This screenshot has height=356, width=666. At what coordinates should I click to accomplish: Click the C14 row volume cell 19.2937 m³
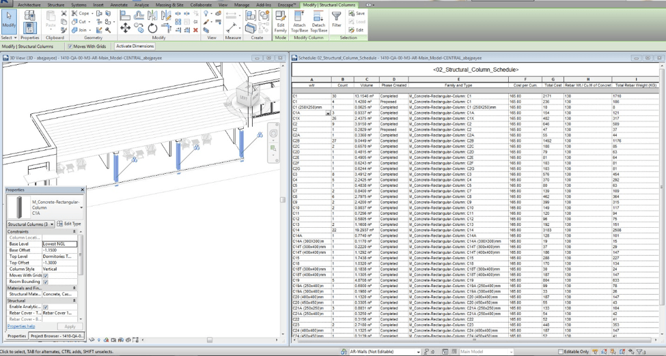coord(367,230)
